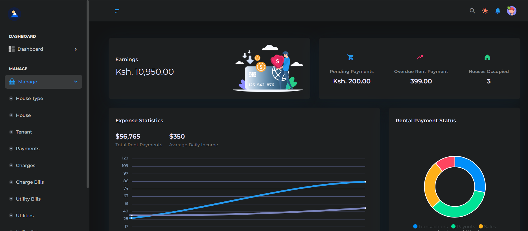The width and height of the screenshot is (528, 231).
Task: Toggle the sidebar with the hamburger icon
Action: pyautogui.click(x=117, y=11)
